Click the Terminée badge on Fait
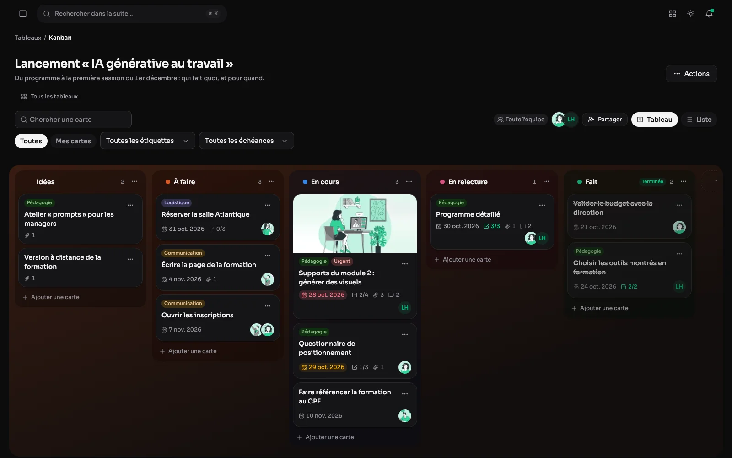This screenshot has width=732, height=458. click(x=652, y=182)
